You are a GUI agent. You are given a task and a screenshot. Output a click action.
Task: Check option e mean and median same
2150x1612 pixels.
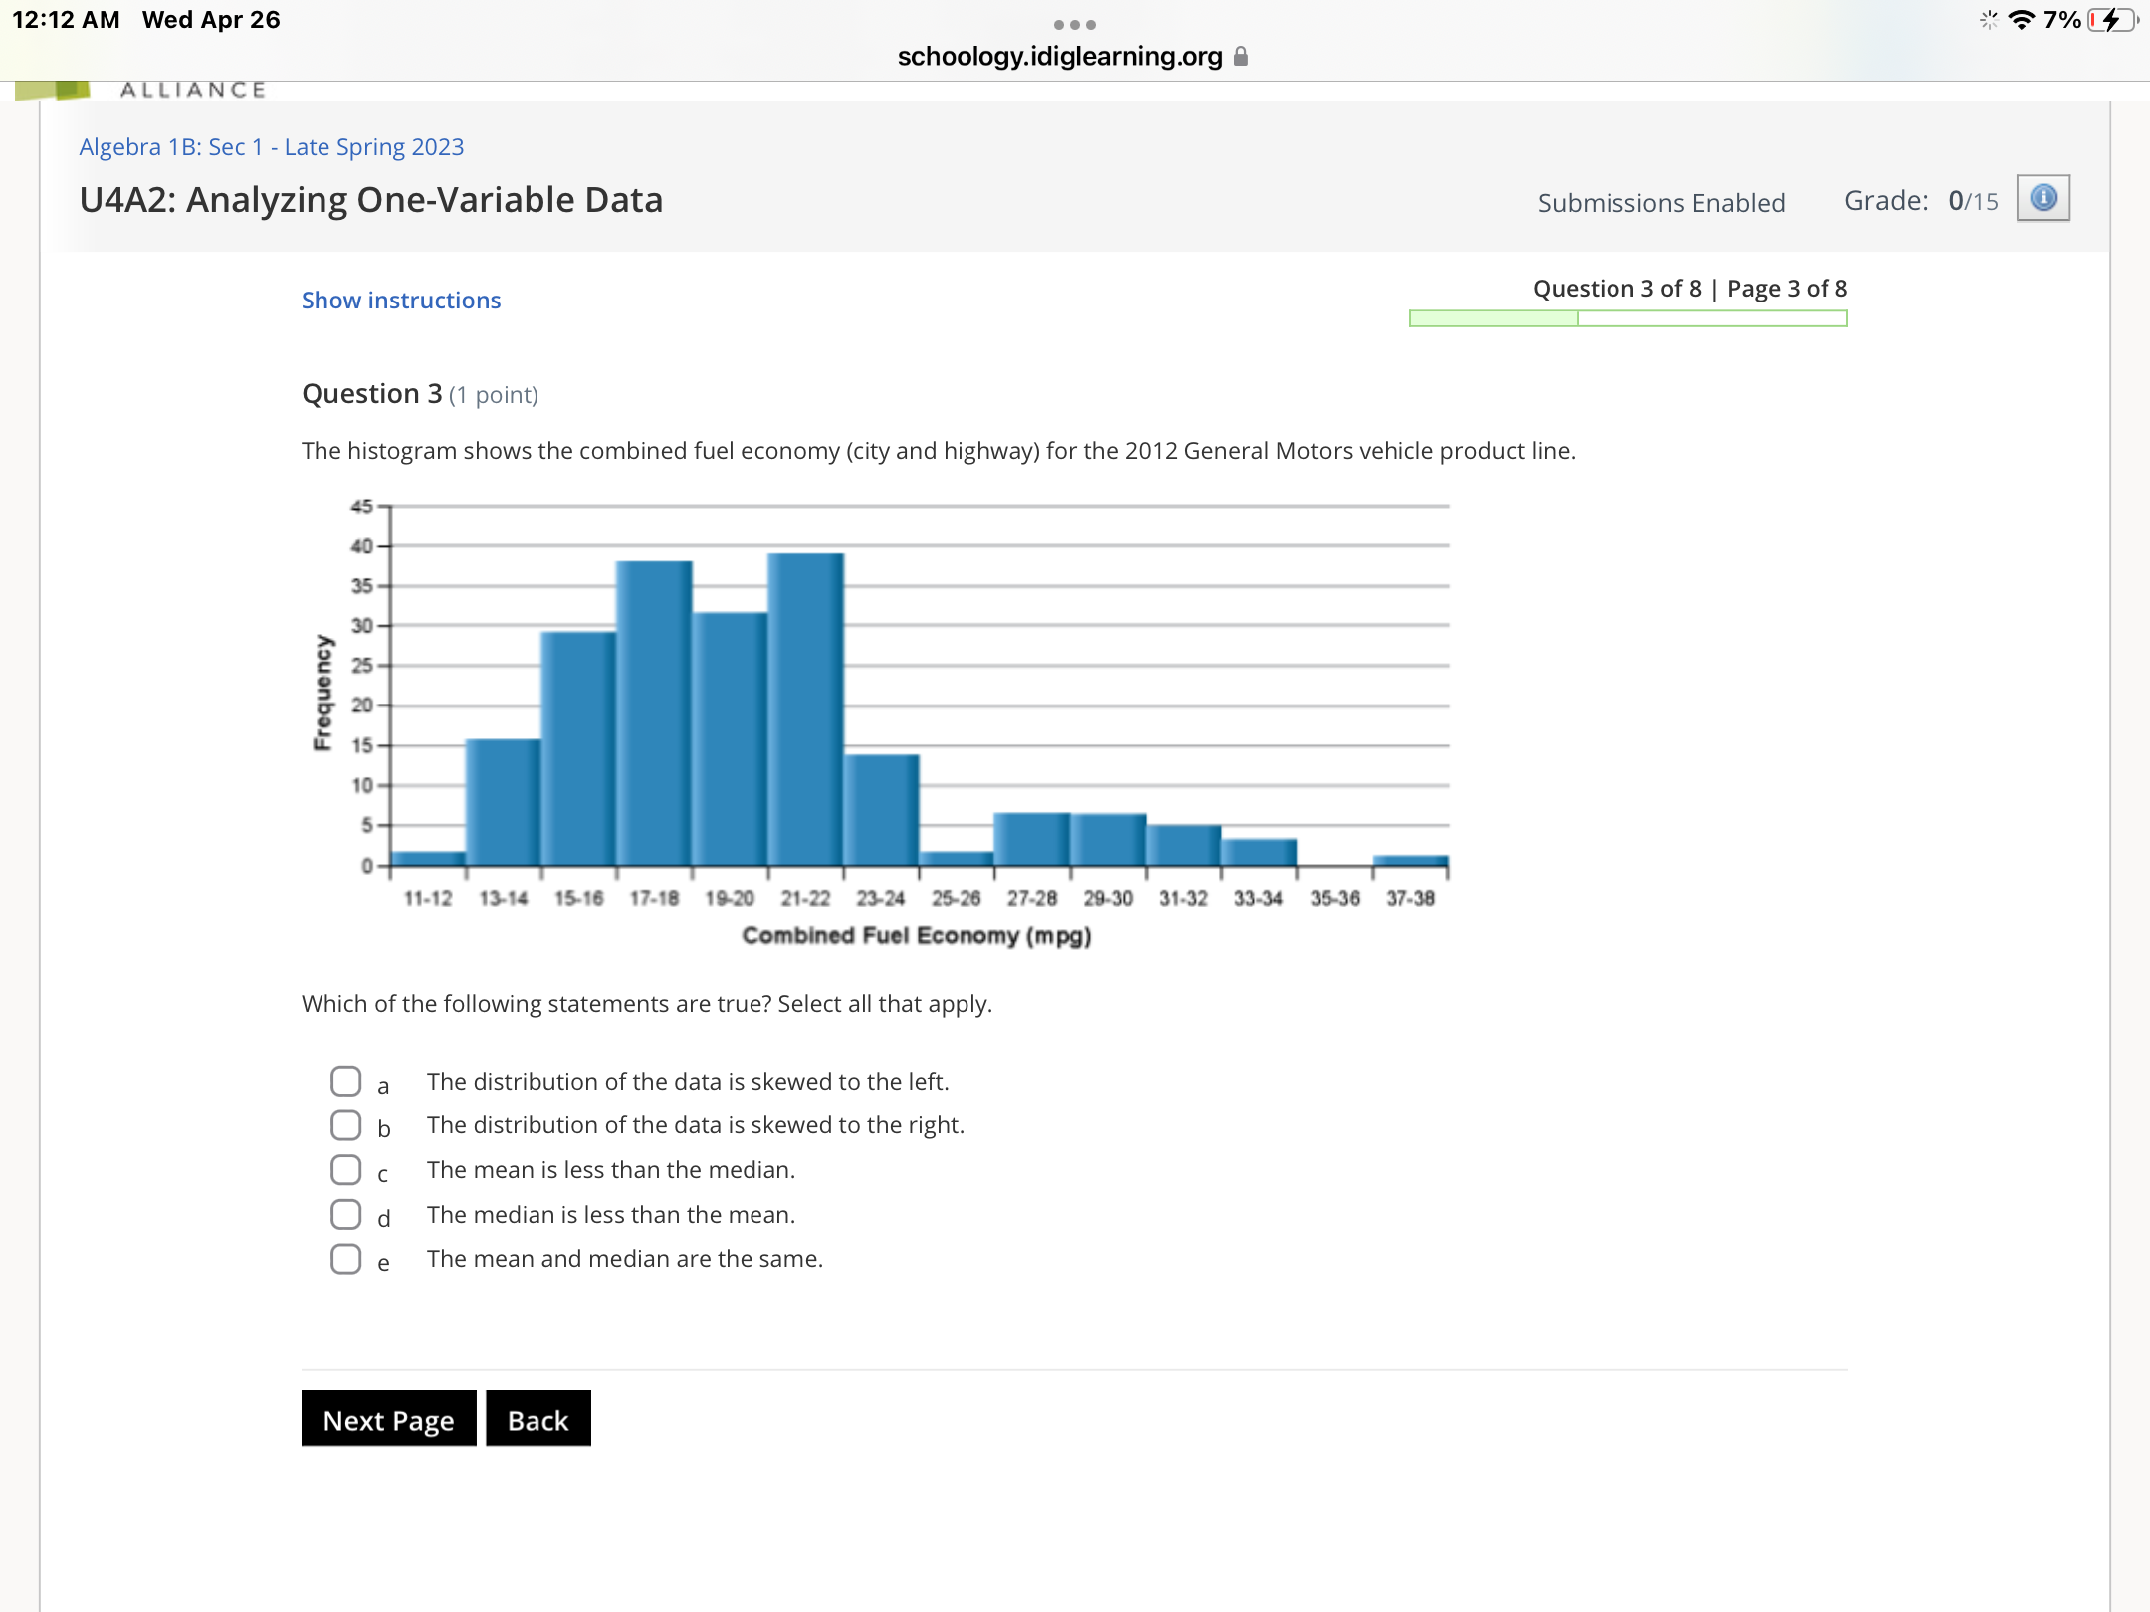tap(345, 1259)
